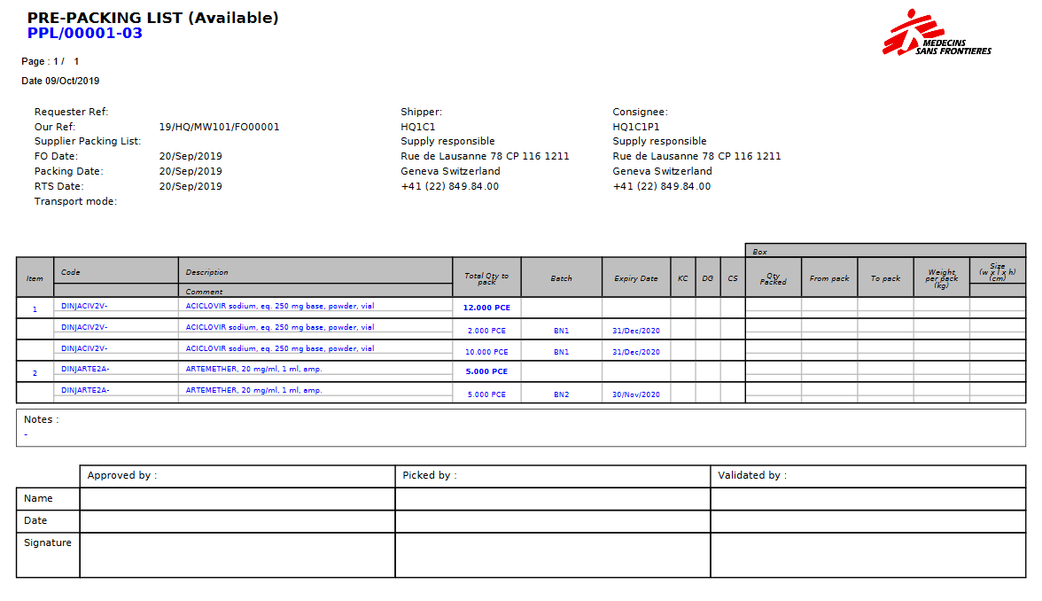Click the Signature field under Validated by
The image size is (1042, 601).
point(868,555)
